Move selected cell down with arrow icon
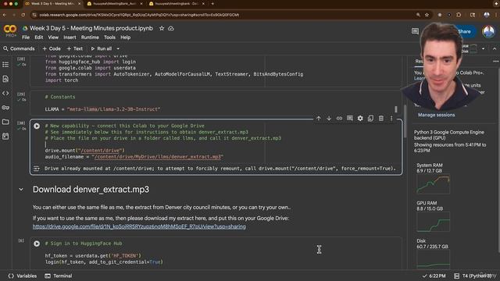Screen dimensions: 500x281 pos(329,118)
